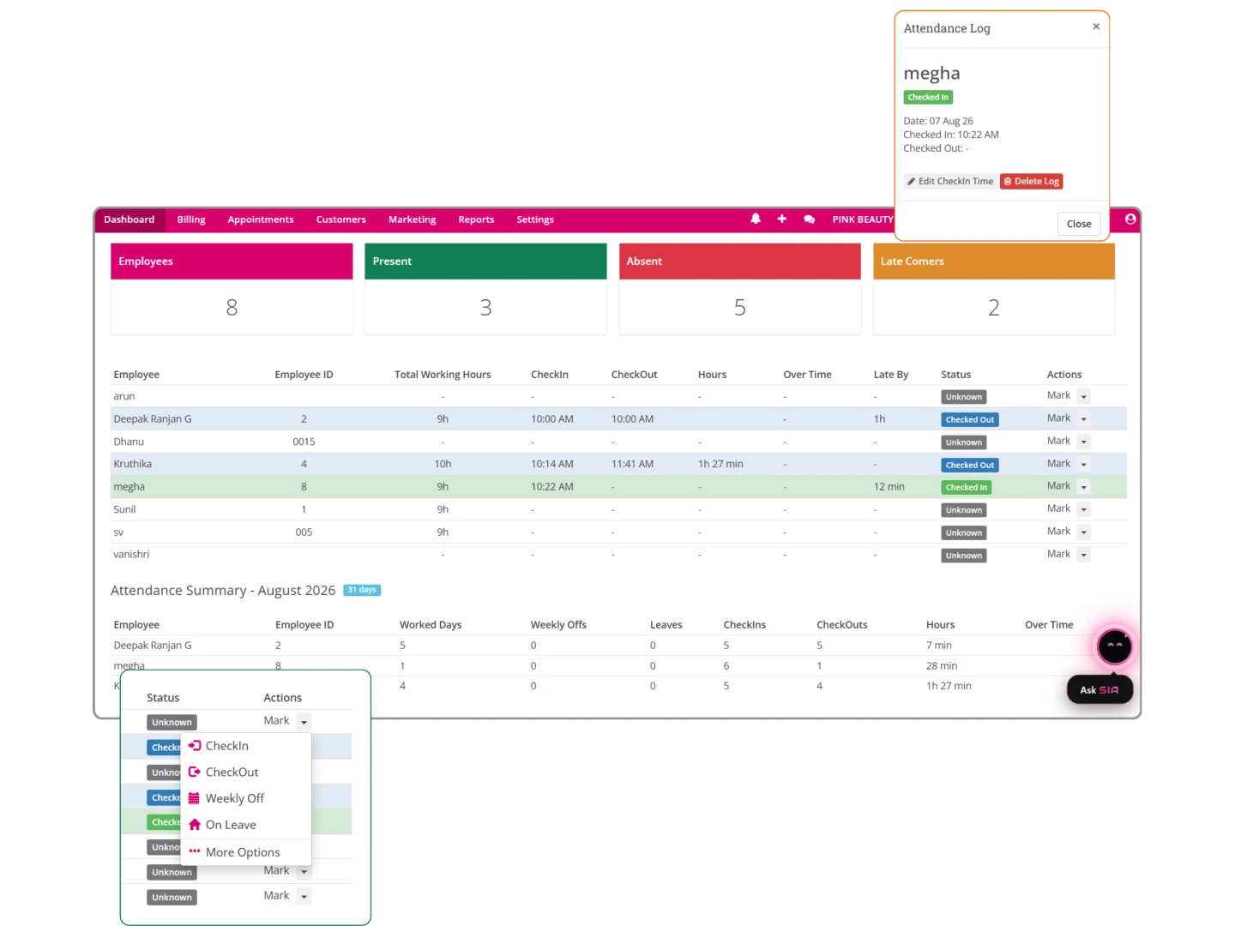
Task: Expand Mark dropdown for sv
Action: click(x=1084, y=532)
